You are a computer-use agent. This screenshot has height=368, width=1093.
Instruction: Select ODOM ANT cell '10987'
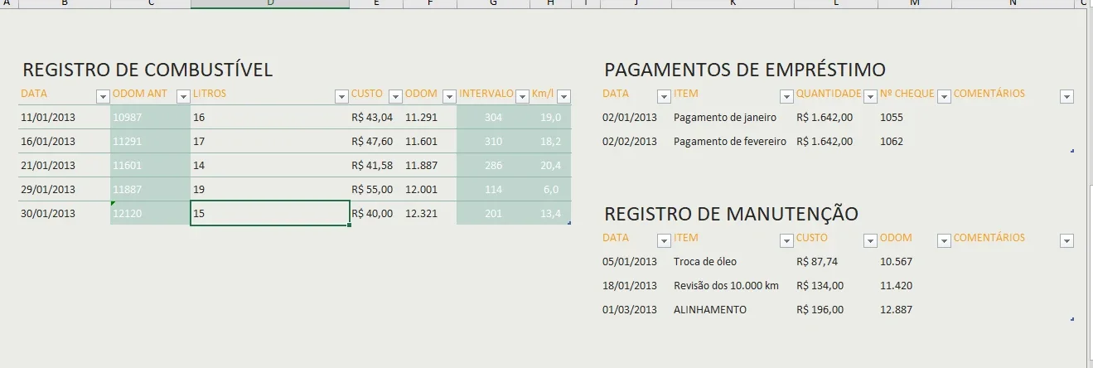coord(150,118)
